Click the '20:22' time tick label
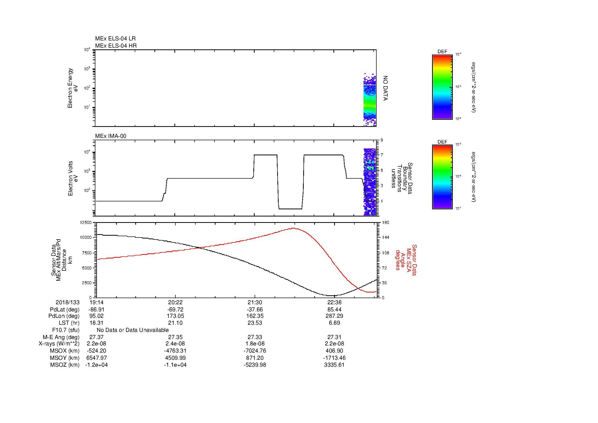This screenshot has height=423, width=598. 176,302
